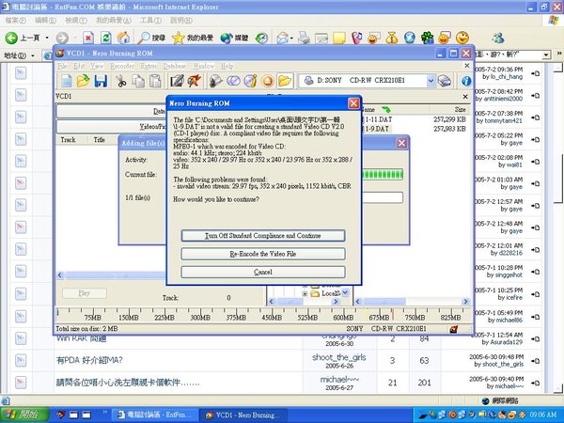Screen dimensions: 564x423
Task: Click the Refresh icon in Internet Explorer
Action: click(x=105, y=38)
